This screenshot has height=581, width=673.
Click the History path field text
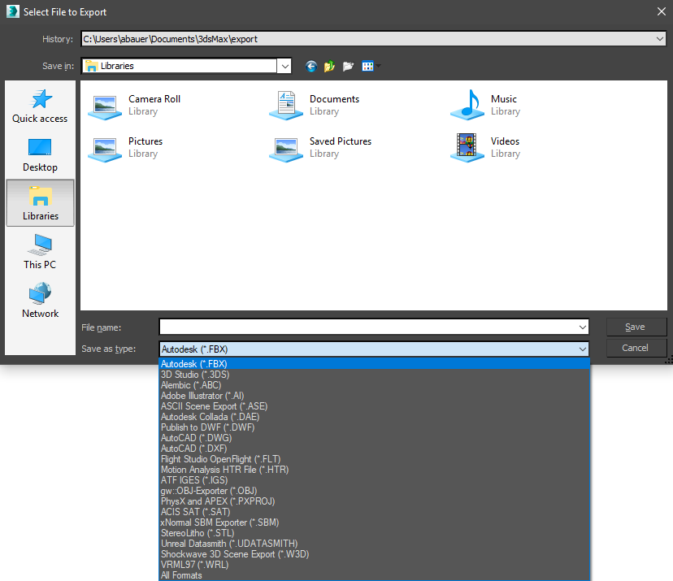tap(170, 39)
